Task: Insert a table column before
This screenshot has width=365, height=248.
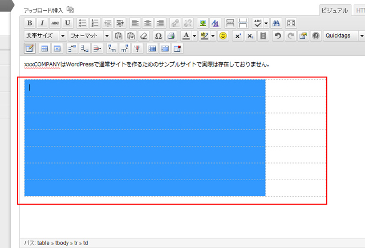Action: (112, 48)
